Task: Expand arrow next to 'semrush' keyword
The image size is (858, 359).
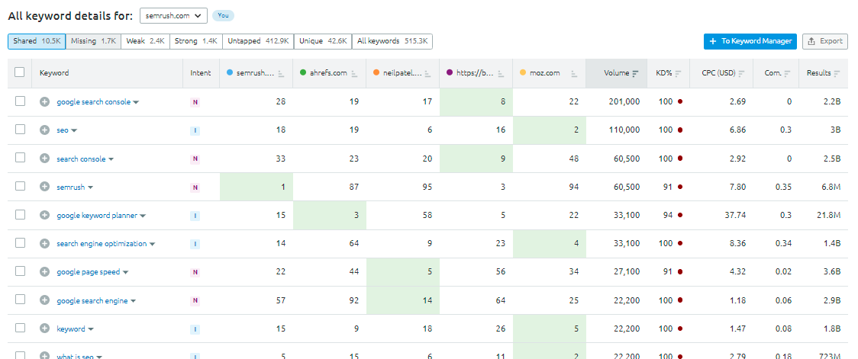Action: tap(90, 188)
